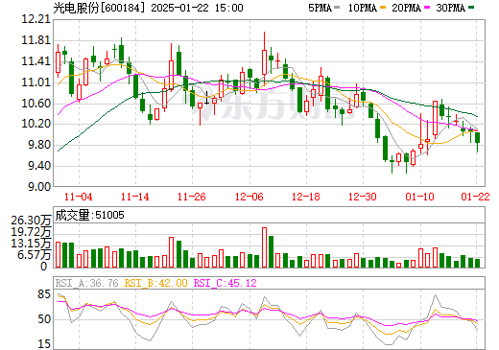Click the 01-22 date label
499x350 pixels.
pyautogui.click(x=475, y=197)
